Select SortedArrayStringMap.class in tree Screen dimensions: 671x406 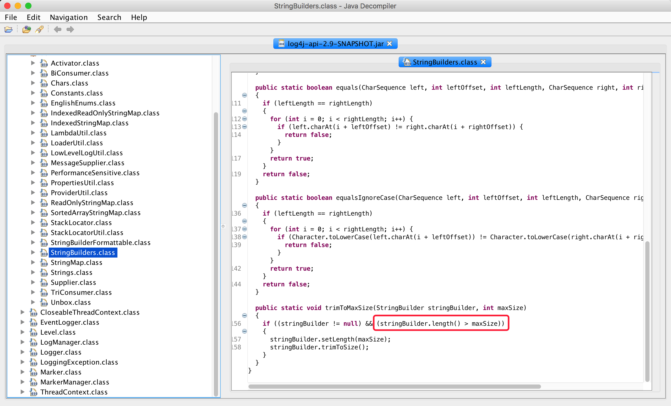point(96,213)
